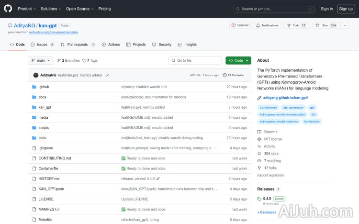Click the green commit status checkmark
The image size is (359, 224).
[x=107, y=75]
